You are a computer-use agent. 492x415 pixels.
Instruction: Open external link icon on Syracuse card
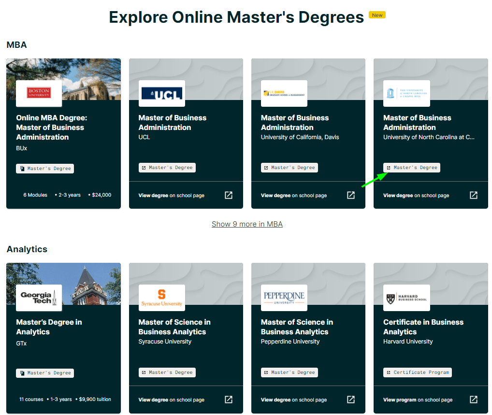[x=229, y=400]
